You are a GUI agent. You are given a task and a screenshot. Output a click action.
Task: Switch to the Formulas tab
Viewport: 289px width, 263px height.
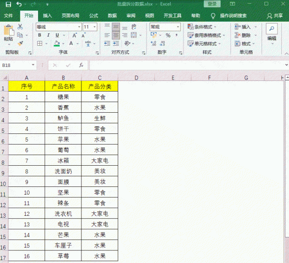(x=93, y=16)
